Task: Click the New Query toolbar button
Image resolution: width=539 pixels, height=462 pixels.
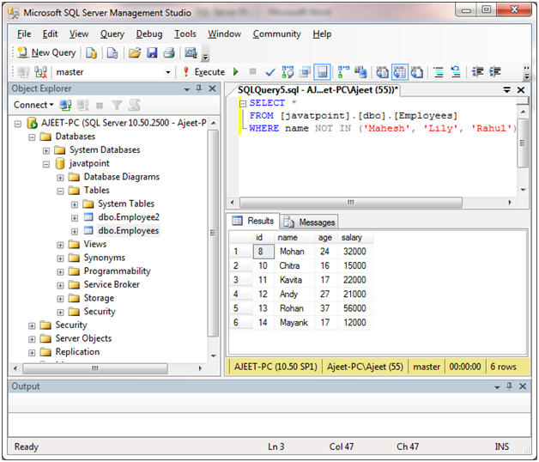Action: click(x=46, y=52)
